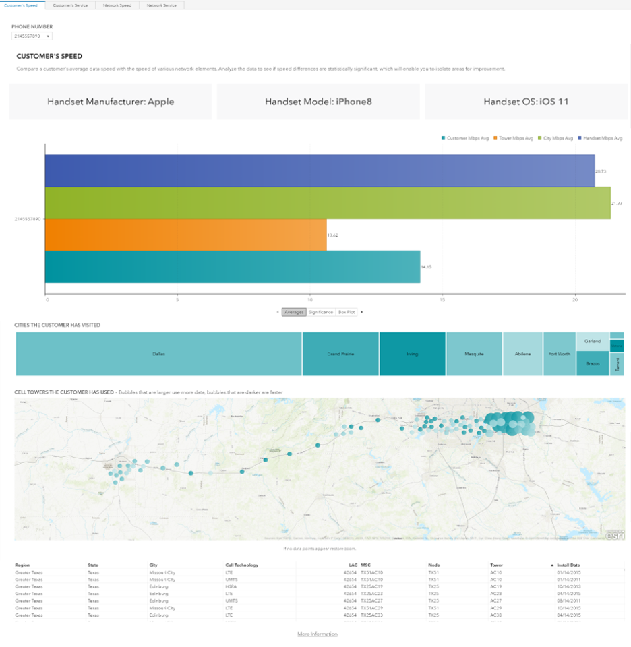This screenshot has height=647, width=631.
Task: Click the left arrow before Averages button
Action: pos(278,312)
